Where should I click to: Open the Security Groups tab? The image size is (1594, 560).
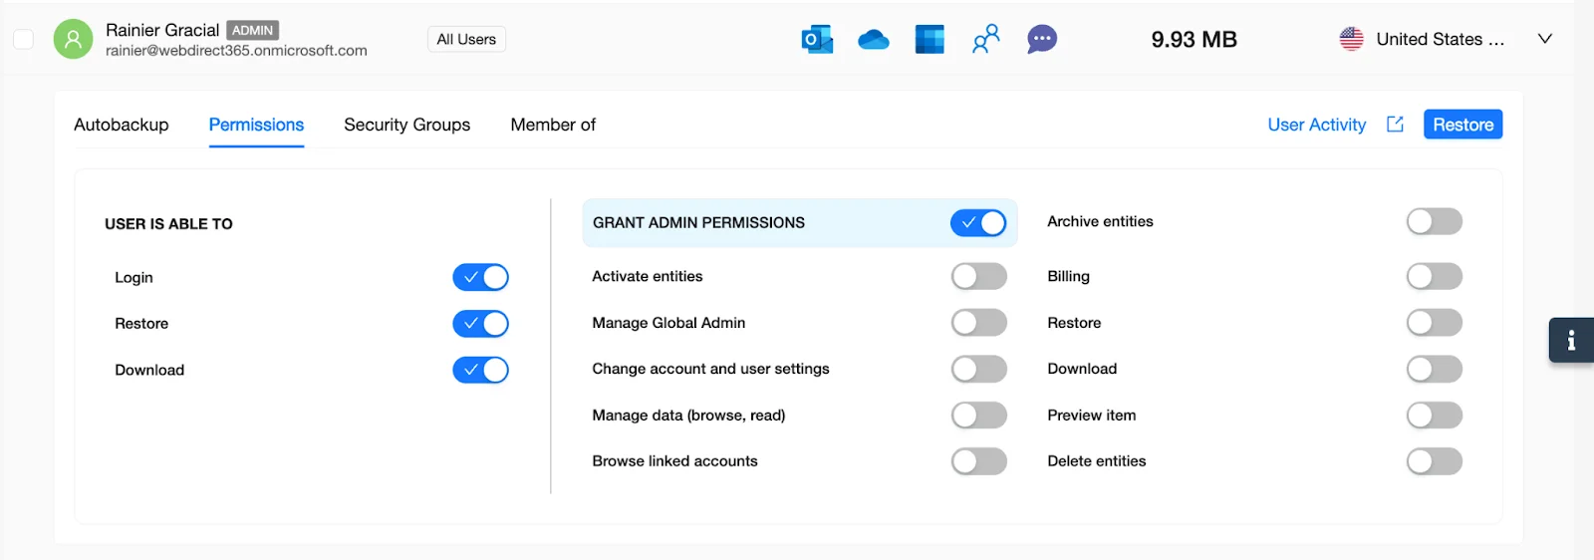point(407,125)
